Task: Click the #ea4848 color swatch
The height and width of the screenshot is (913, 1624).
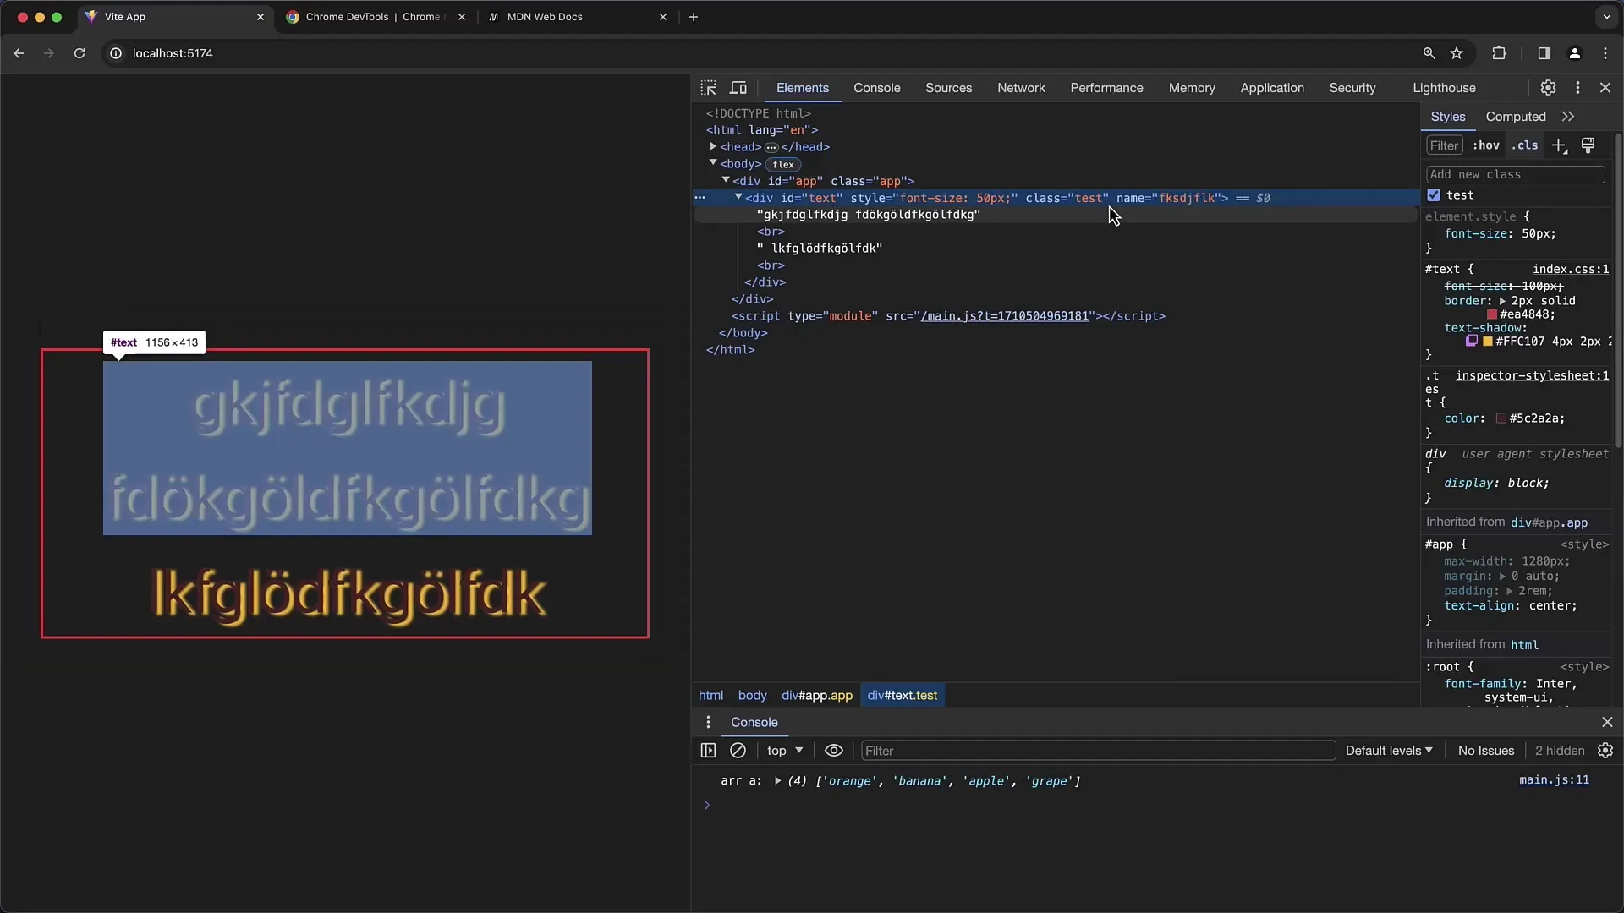Action: click(1491, 314)
